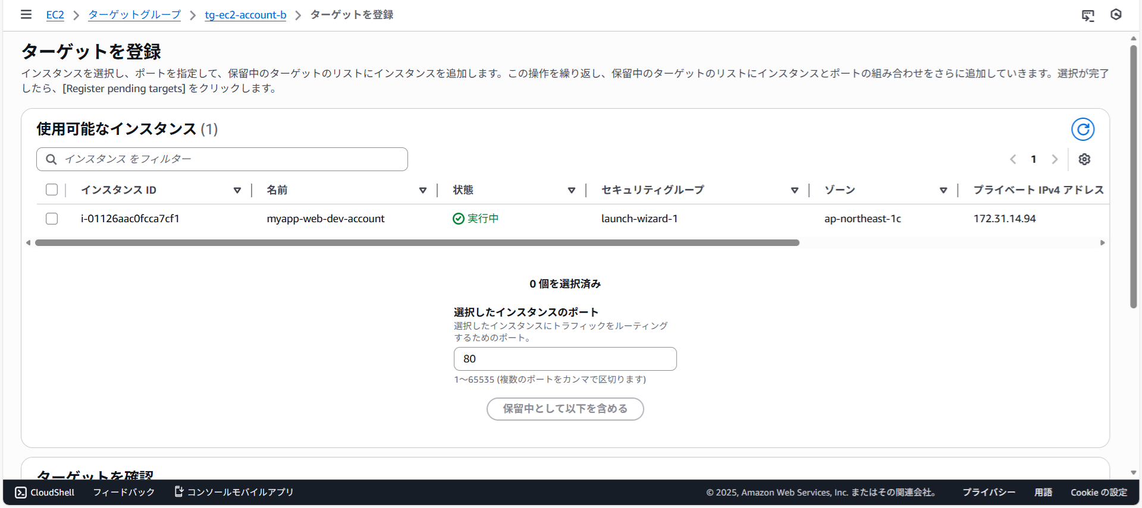Sort by 名前 column arrow
Image resolution: width=1142 pixels, height=508 pixels.
click(423, 190)
